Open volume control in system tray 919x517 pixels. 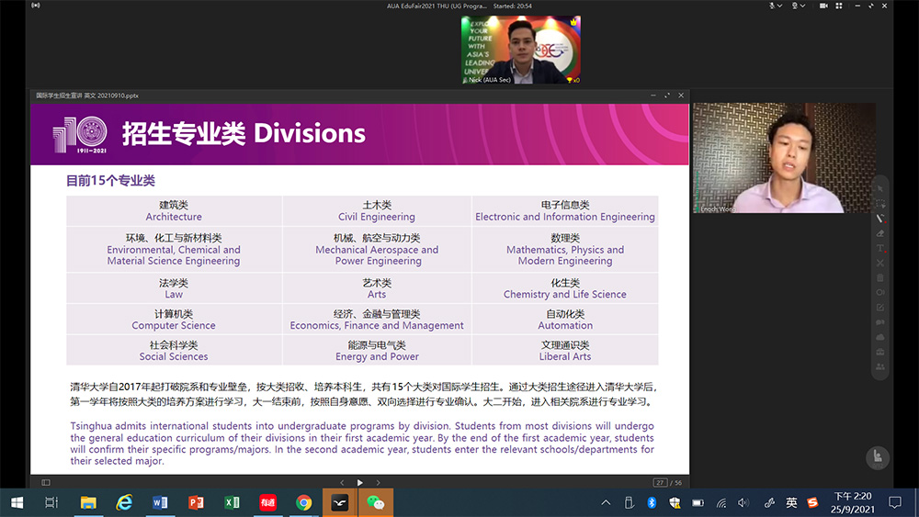pyautogui.click(x=743, y=502)
